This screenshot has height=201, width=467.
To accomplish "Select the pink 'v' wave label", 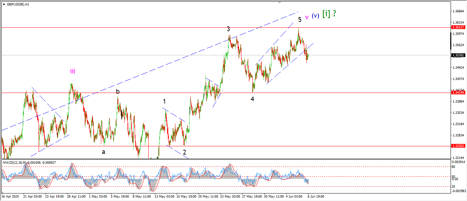I will click(307, 17).
